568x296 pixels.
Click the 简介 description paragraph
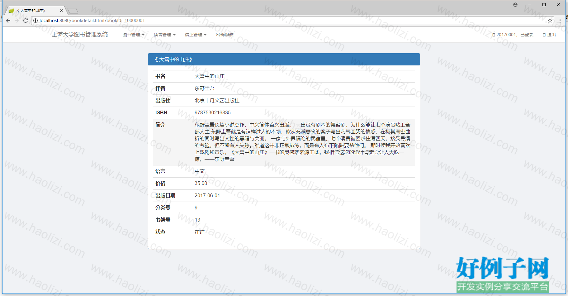coord(302,142)
